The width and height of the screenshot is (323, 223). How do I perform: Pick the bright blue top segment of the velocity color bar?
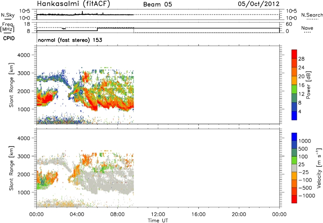(x=294, y=137)
